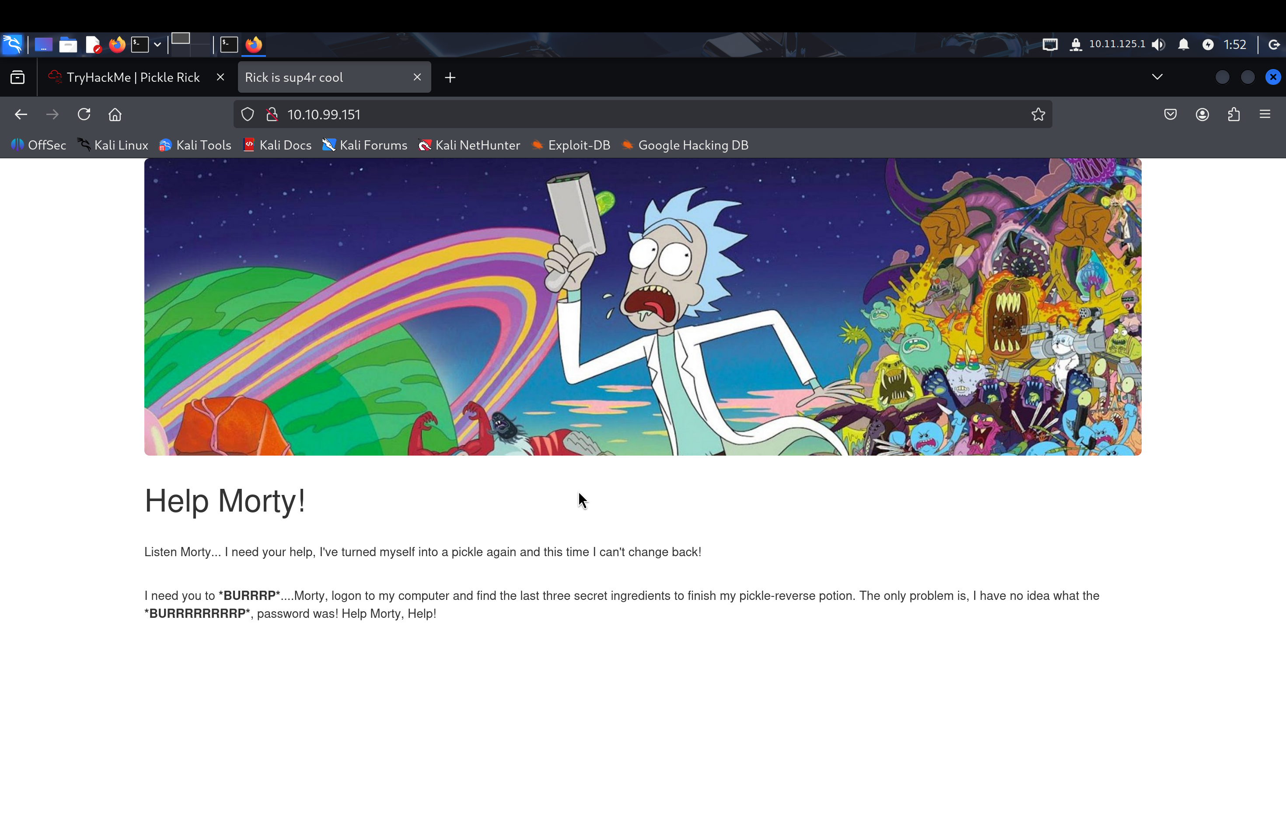The width and height of the screenshot is (1286, 836).
Task: Bookmark this page with the star icon
Action: (x=1038, y=115)
